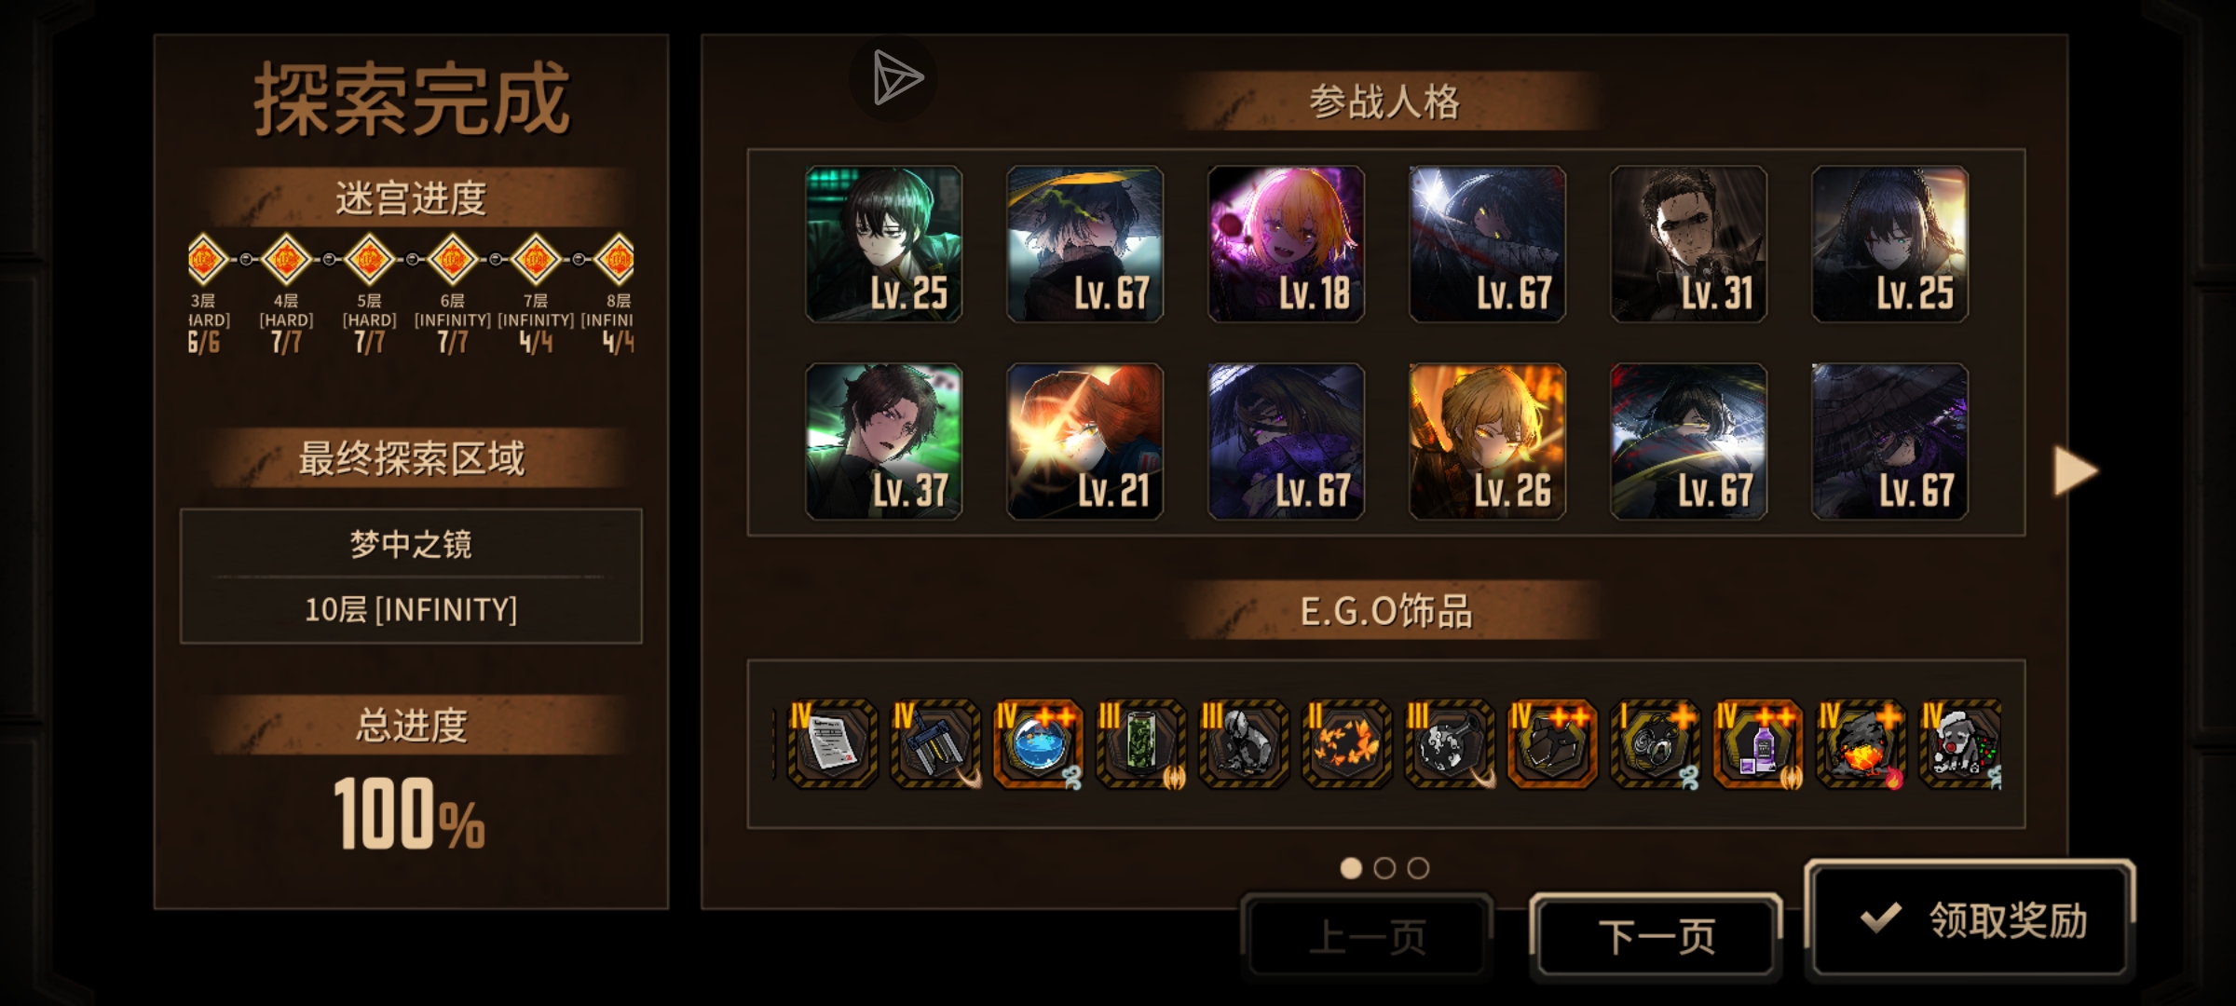Screen dimensions: 2236x1006
Task: Switch to the third page dot
Action: tap(1418, 868)
